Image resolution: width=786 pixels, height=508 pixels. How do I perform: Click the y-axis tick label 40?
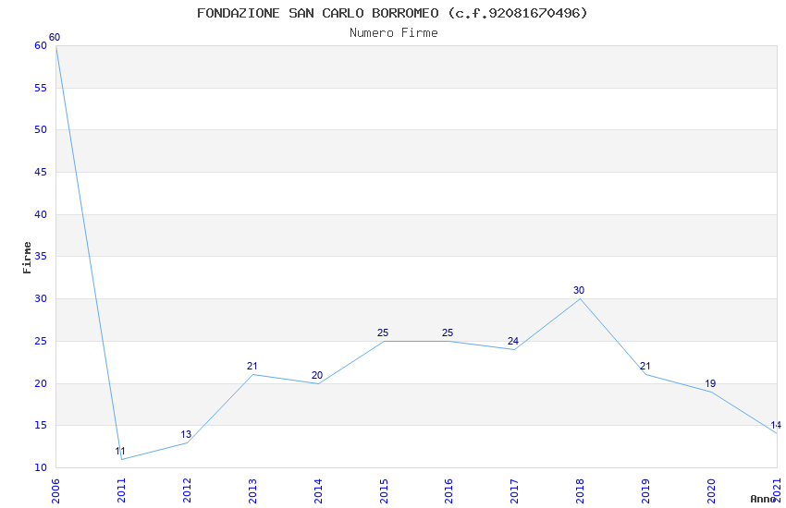[x=41, y=214]
